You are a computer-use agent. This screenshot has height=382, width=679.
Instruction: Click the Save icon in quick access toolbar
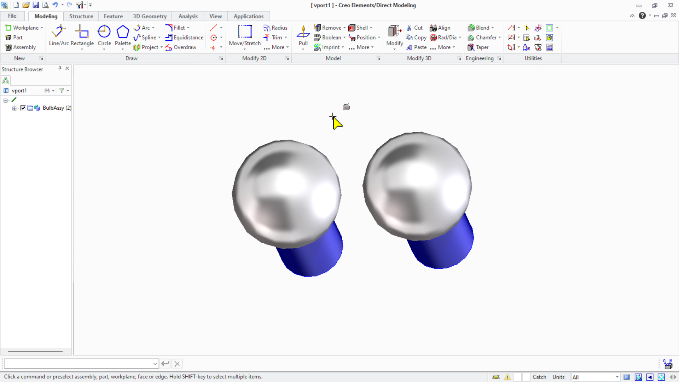tap(36, 5)
